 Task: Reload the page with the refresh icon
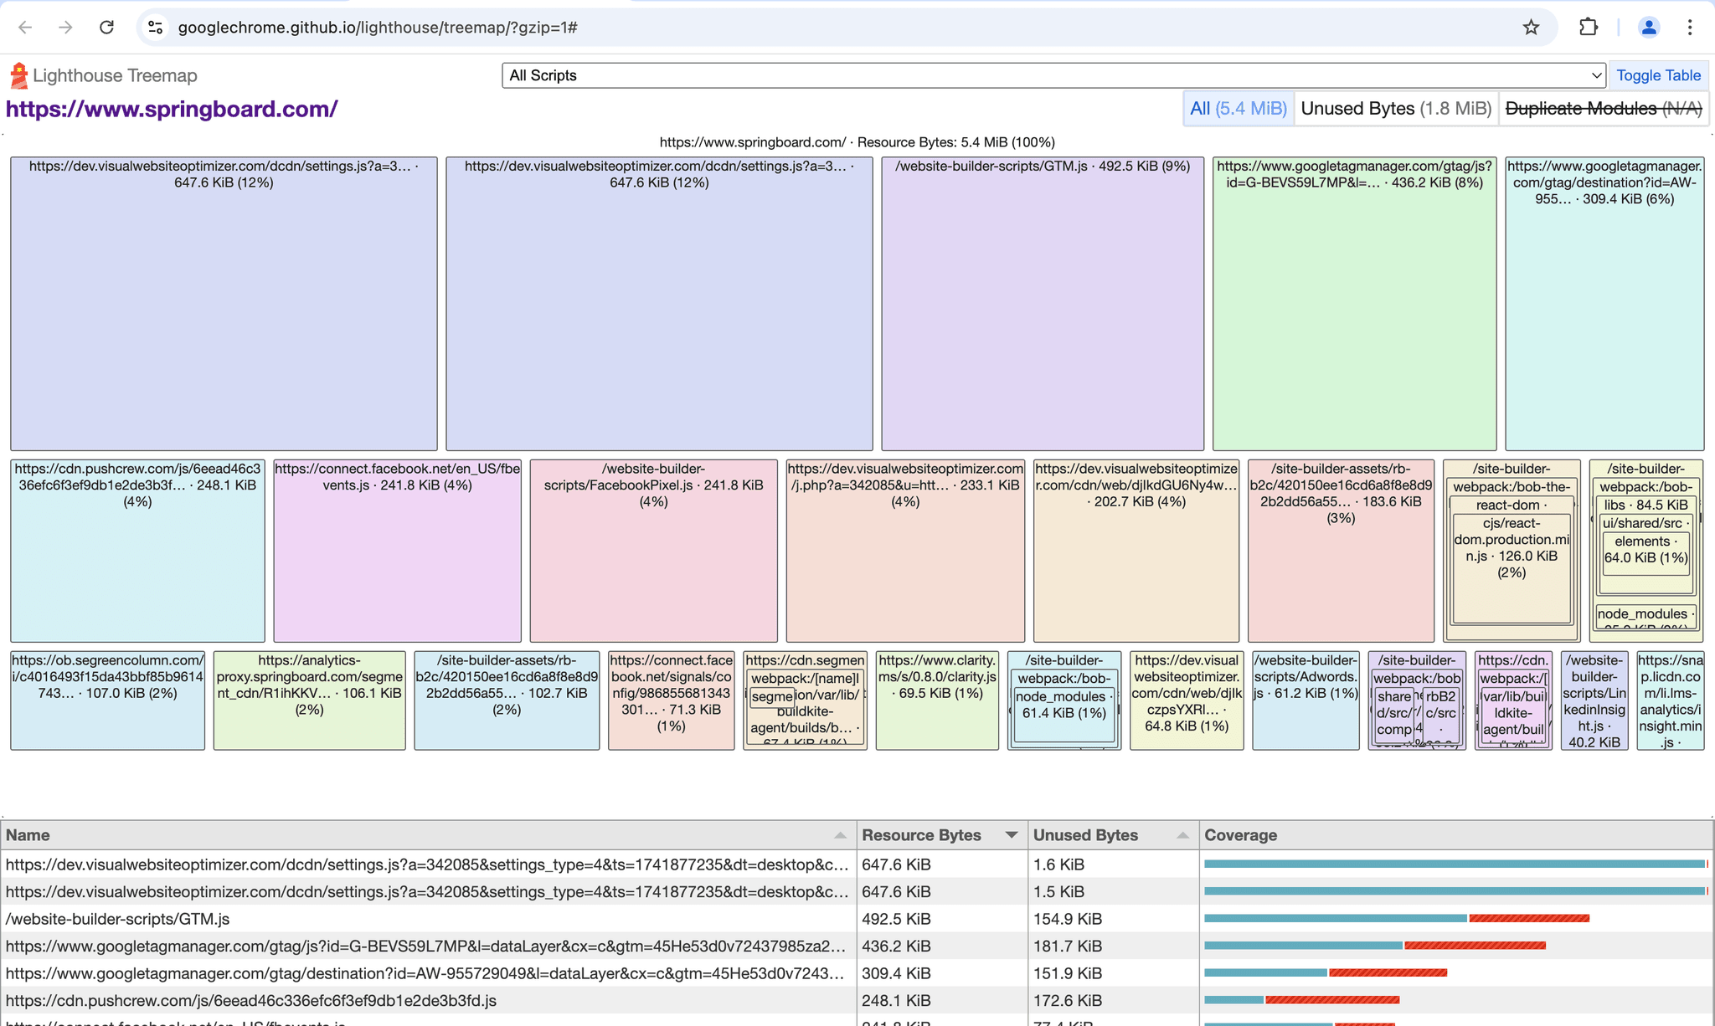pyautogui.click(x=106, y=28)
